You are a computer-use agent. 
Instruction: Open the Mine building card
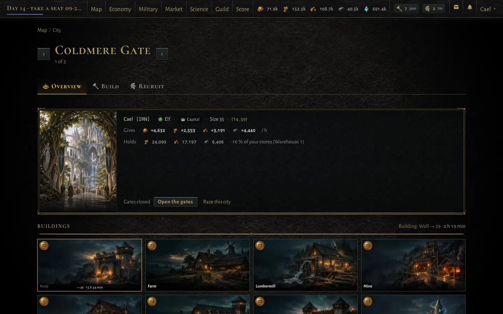[x=414, y=265]
